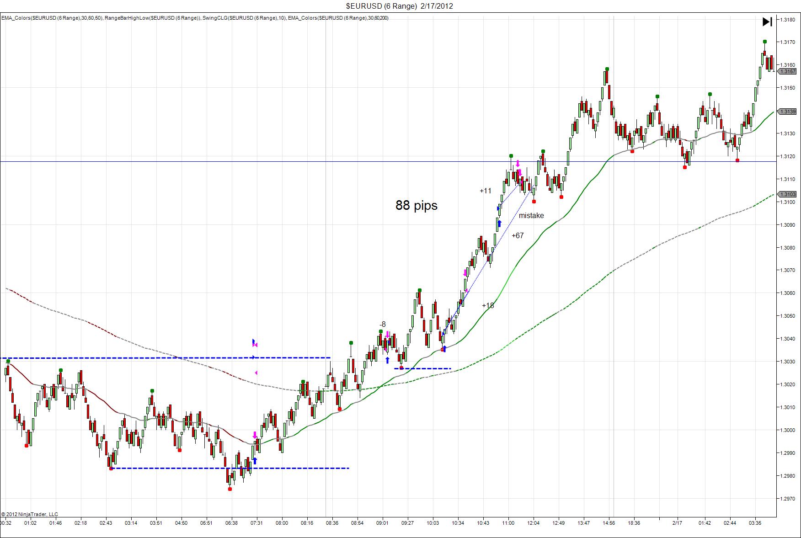This screenshot has height=538, width=801.
Task: Click the 02:18 time axis label
Action: pyautogui.click(x=81, y=523)
